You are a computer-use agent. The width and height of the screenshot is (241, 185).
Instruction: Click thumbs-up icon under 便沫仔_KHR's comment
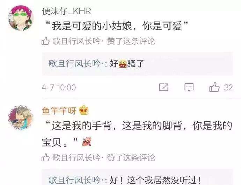(45, 41)
